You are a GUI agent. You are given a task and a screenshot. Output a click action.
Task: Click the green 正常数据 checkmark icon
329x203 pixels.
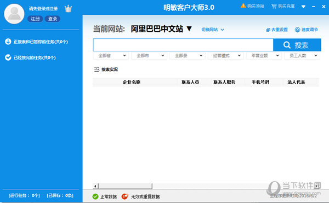click(x=95, y=196)
